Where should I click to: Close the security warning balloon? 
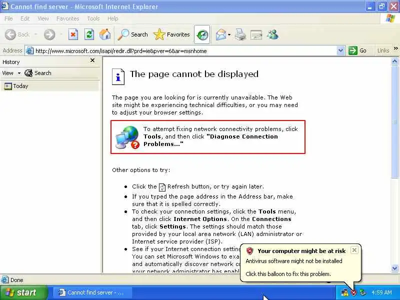tap(354, 250)
